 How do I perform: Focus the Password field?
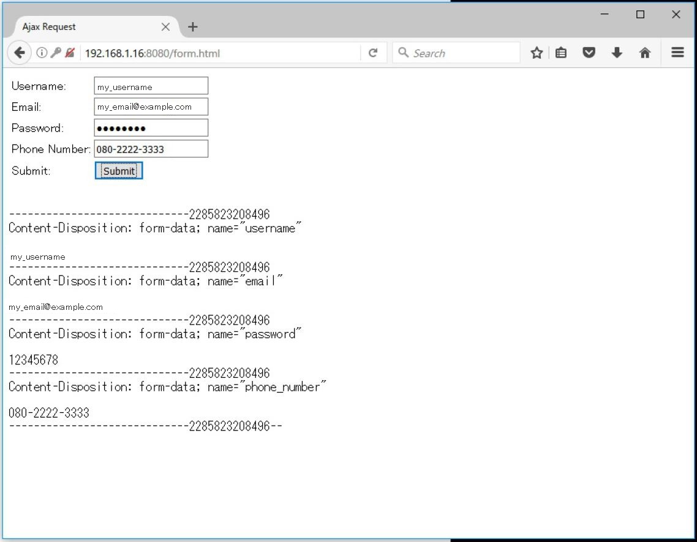(151, 127)
